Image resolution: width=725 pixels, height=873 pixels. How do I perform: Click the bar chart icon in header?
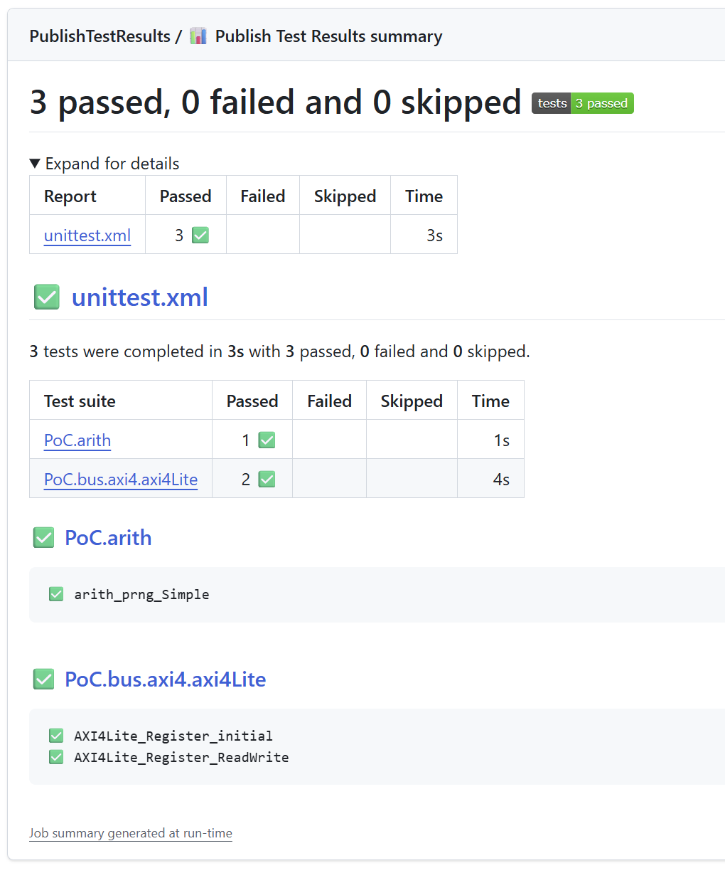click(198, 36)
